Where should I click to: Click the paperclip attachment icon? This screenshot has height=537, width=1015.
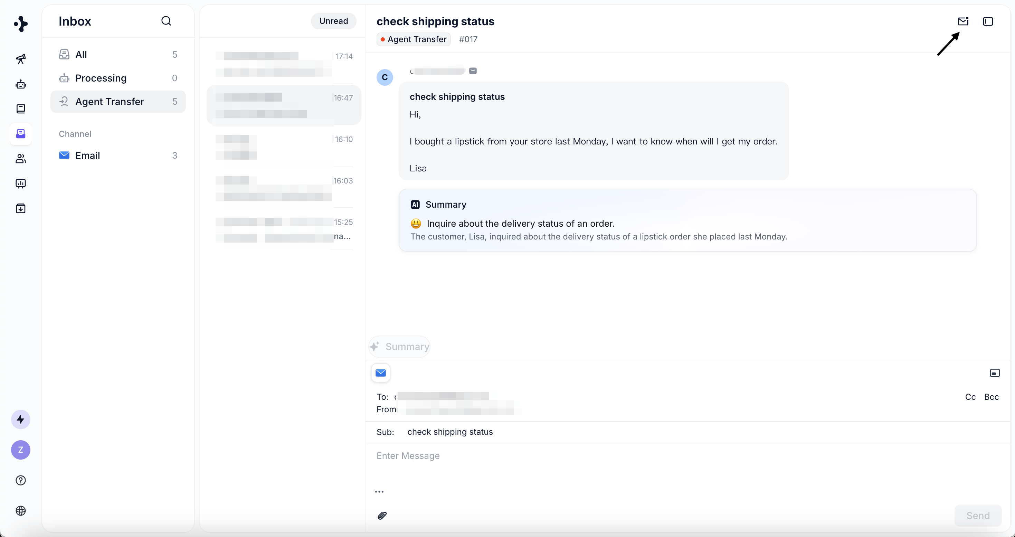tap(382, 515)
